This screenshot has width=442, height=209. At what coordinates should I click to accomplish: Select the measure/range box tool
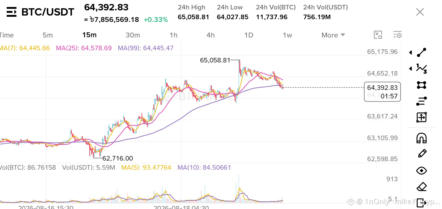pos(422,117)
